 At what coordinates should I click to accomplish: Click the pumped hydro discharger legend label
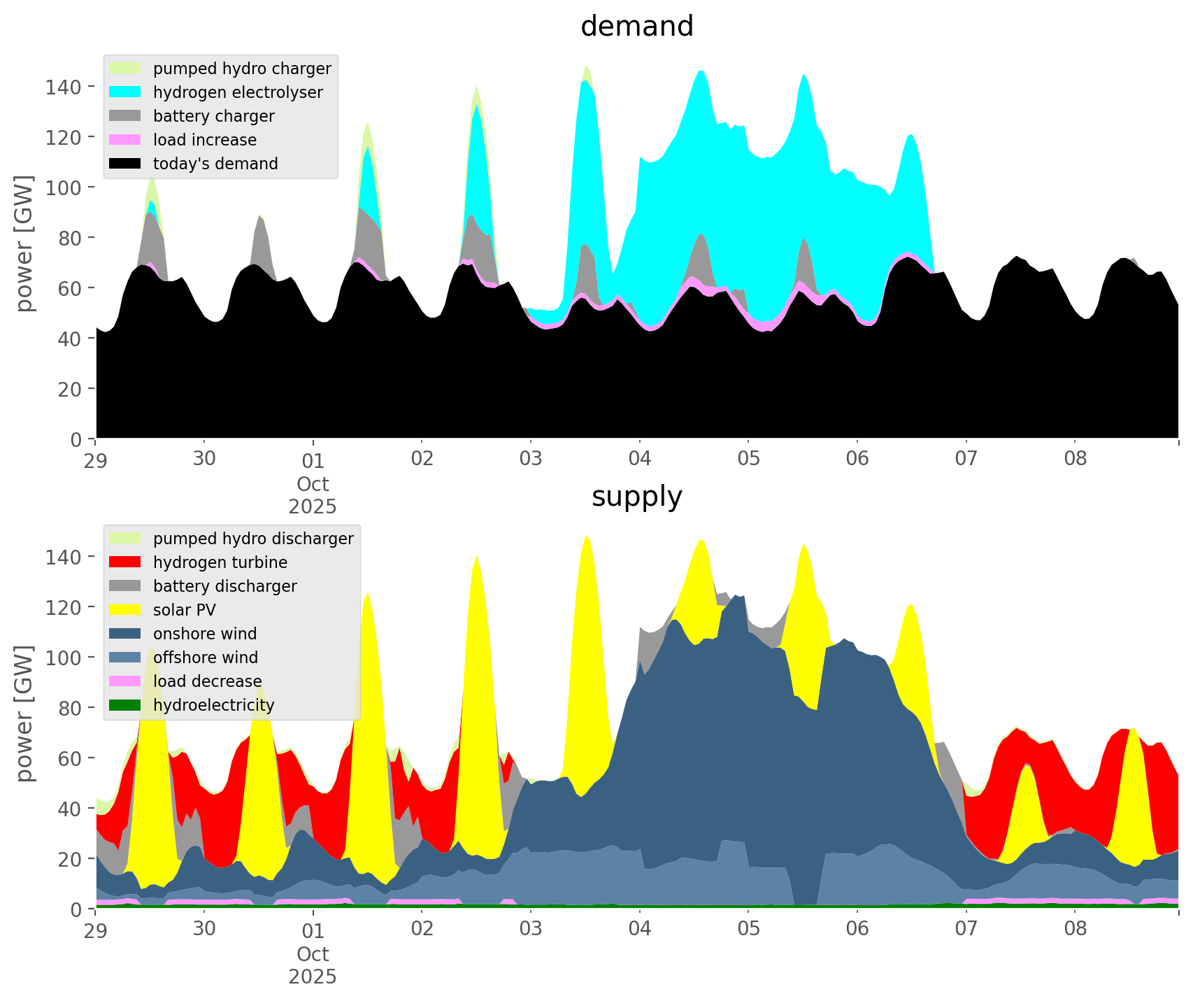tap(253, 539)
